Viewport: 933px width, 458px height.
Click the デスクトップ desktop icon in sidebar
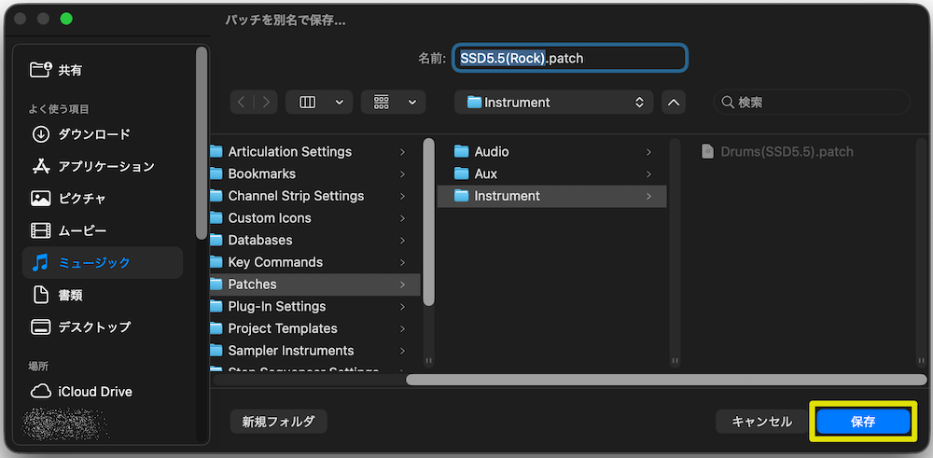coord(40,327)
